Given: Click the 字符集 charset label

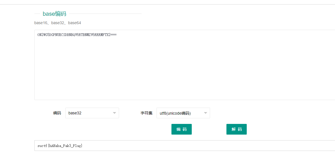Looking at the screenshot, I should click(x=146, y=113).
